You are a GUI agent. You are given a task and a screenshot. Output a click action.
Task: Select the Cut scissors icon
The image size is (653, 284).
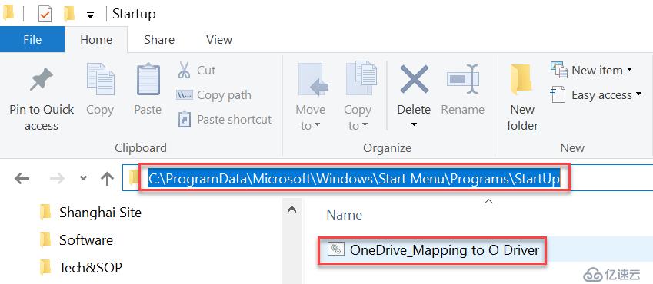coord(184,70)
